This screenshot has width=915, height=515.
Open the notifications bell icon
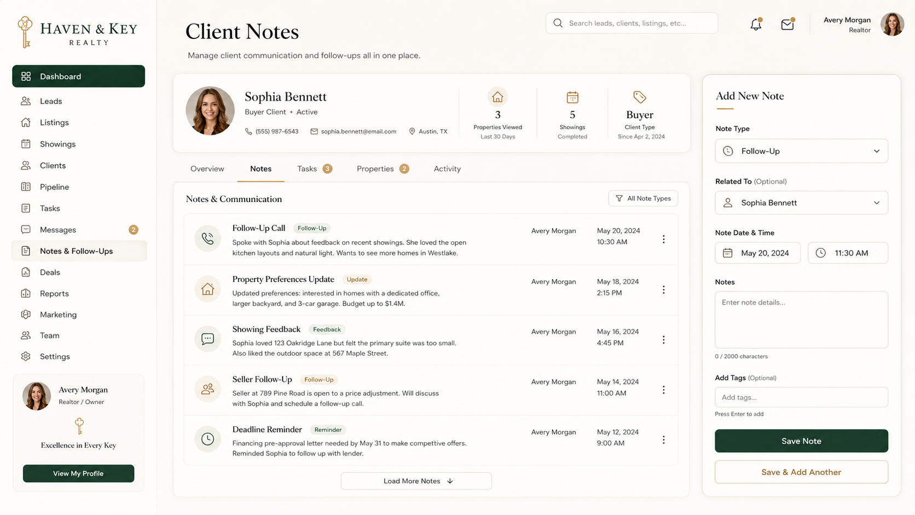point(756,24)
